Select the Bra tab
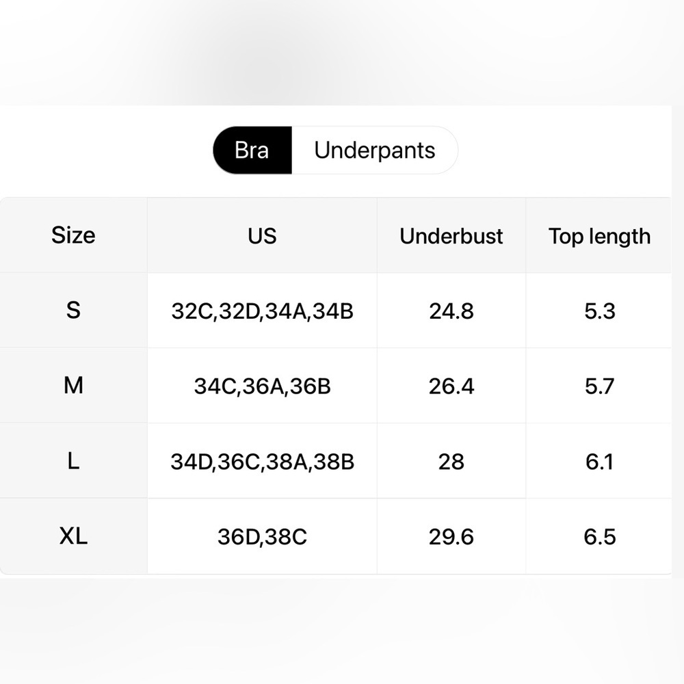 (x=252, y=150)
